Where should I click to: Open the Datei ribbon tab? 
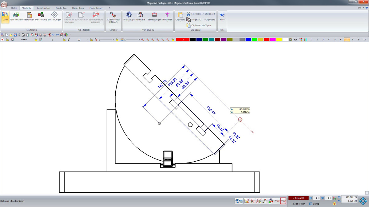click(x=14, y=8)
